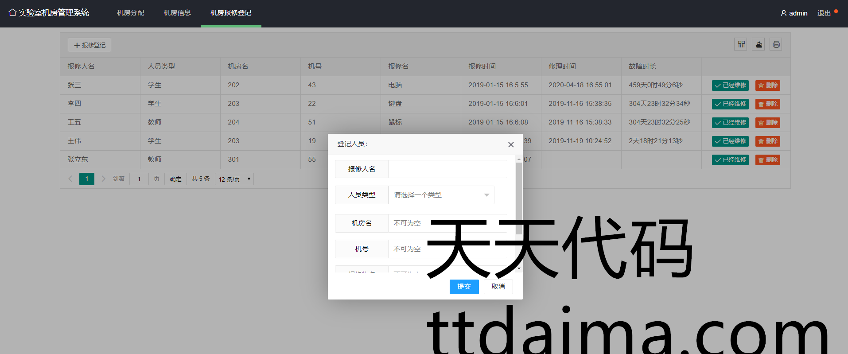Viewport: 848px width, 354px height.
Task: Click dialog scrollbar down arrow
Action: click(x=519, y=268)
